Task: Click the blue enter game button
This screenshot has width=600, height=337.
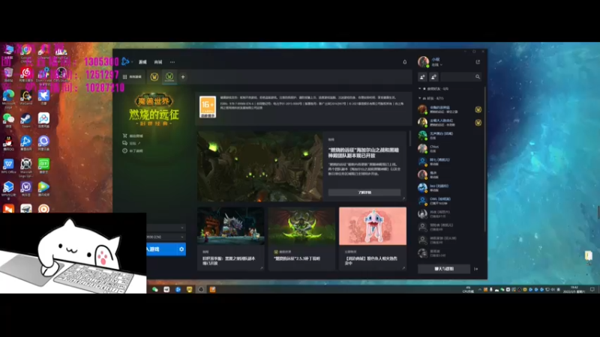Action: (160, 249)
